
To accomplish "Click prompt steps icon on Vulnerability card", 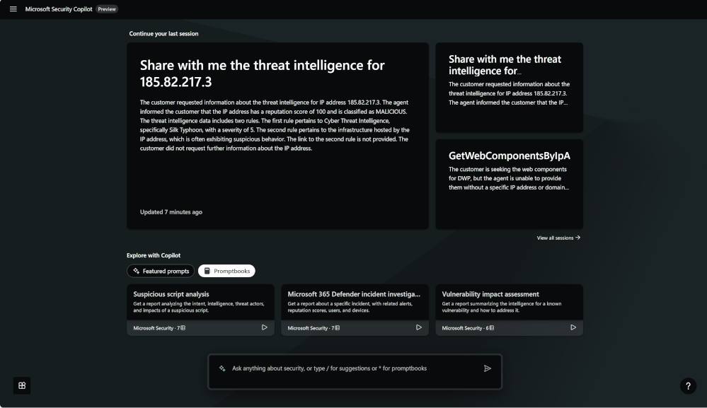I will [x=491, y=328].
